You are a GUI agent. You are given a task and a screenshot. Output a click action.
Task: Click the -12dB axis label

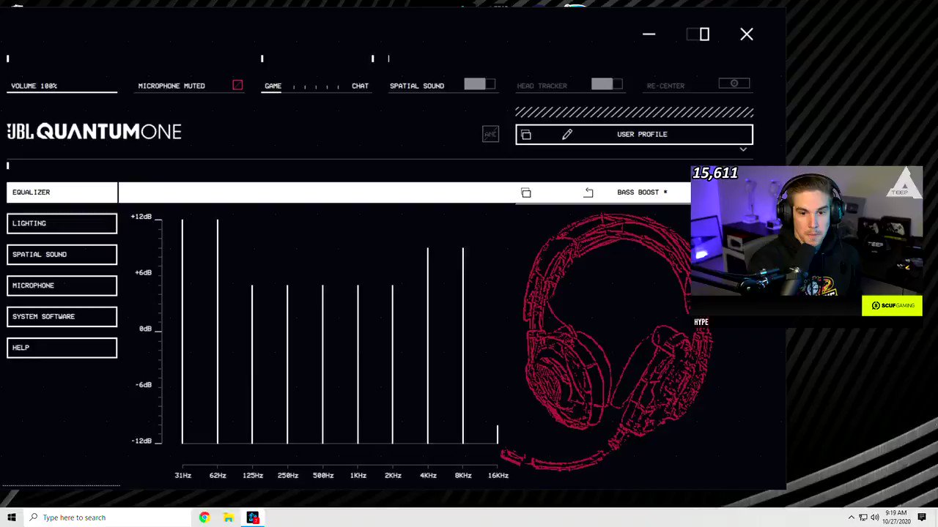click(x=141, y=441)
